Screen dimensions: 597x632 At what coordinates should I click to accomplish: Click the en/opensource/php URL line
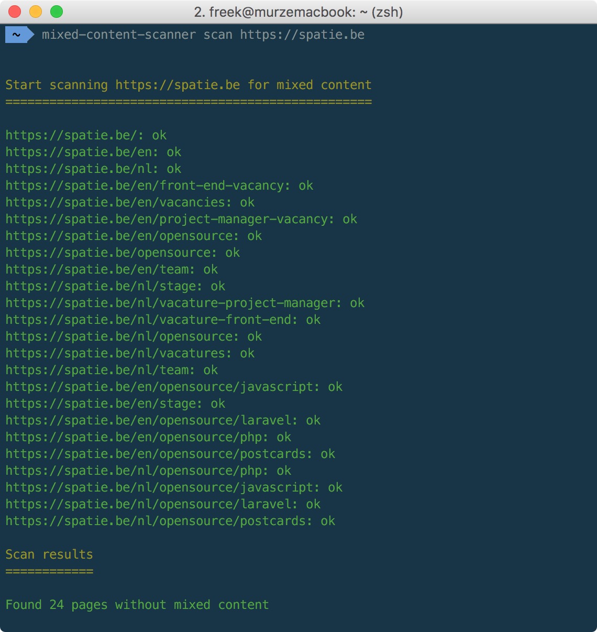148,437
